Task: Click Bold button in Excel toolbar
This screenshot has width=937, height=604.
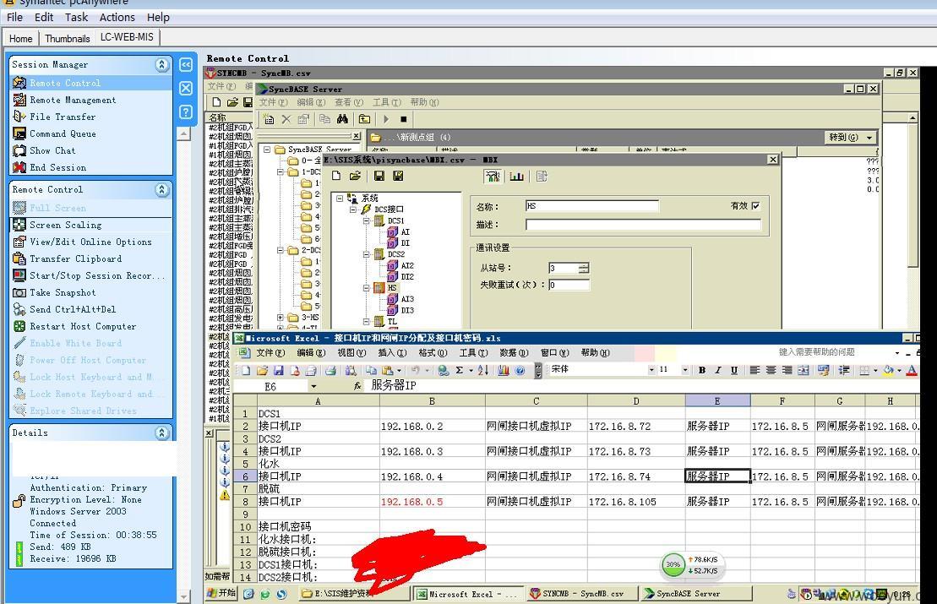Action: (x=701, y=370)
